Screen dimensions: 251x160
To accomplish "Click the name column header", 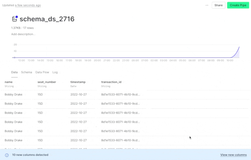I will coord(8,82).
